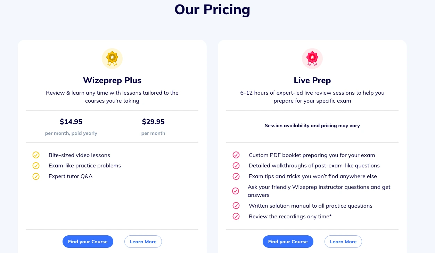This screenshot has width=435, height=253.
Task: Click the "Live Prep" heading
Action: [x=312, y=80]
